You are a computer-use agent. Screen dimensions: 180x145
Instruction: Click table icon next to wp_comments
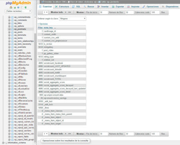pyautogui.click(x=12, y=20)
